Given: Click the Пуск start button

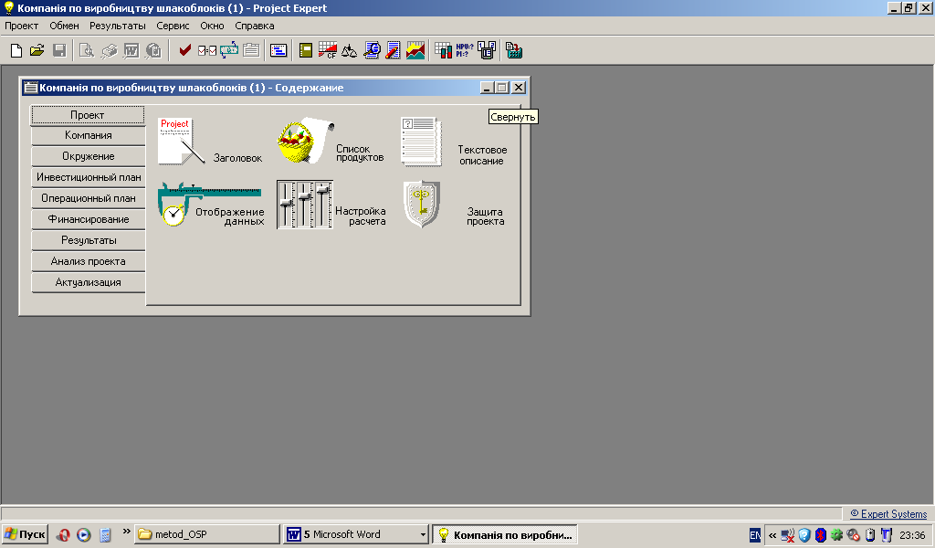Looking at the screenshot, I should point(25,534).
